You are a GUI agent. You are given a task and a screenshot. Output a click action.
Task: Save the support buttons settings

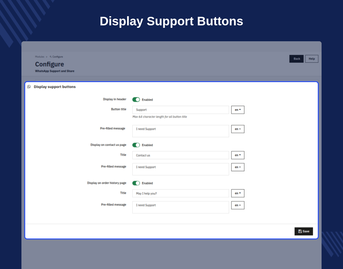click(x=303, y=231)
